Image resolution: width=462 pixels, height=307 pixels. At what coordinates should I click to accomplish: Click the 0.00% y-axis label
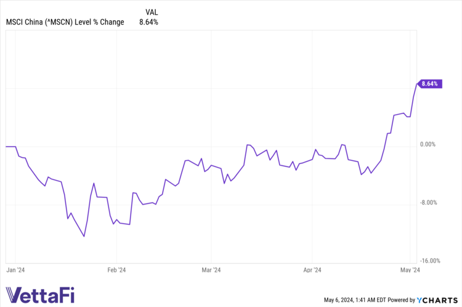point(428,145)
